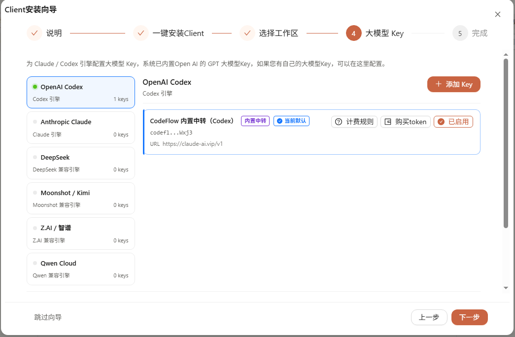Click the gray status dot on Z.AI / 智谱
The image size is (515, 337).
click(x=35, y=228)
